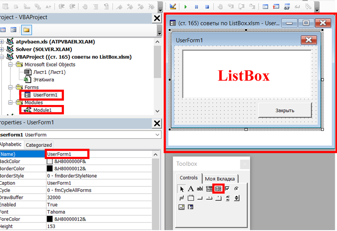Viewport: 337px width, 231px height.
Task: Click the project tree scroll down arrow
Action: (157, 111)
